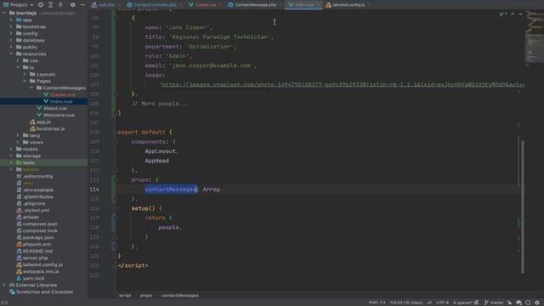Switch to the tailwind.config.js tab
The width and height of the screenshot is (544, 306).
click(x=346, y=5)
